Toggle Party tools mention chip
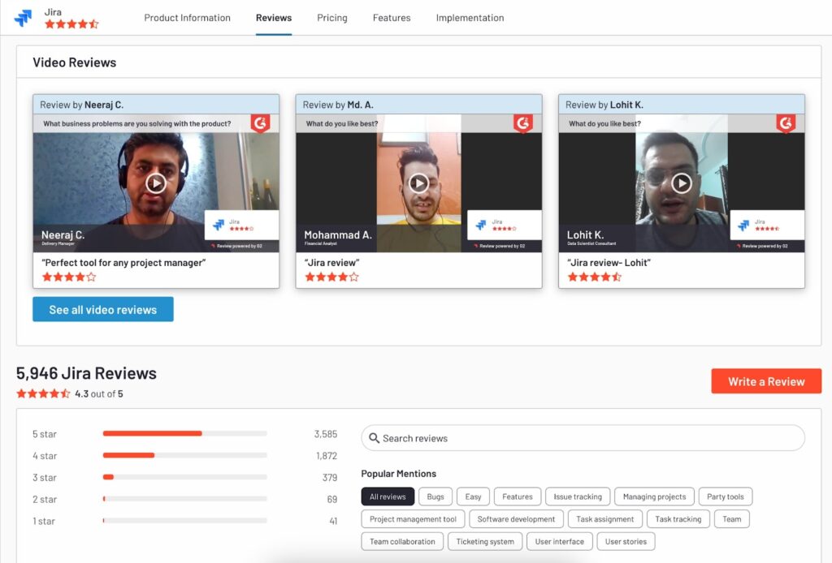The image size is (832, 563). (x=726, y=496)
